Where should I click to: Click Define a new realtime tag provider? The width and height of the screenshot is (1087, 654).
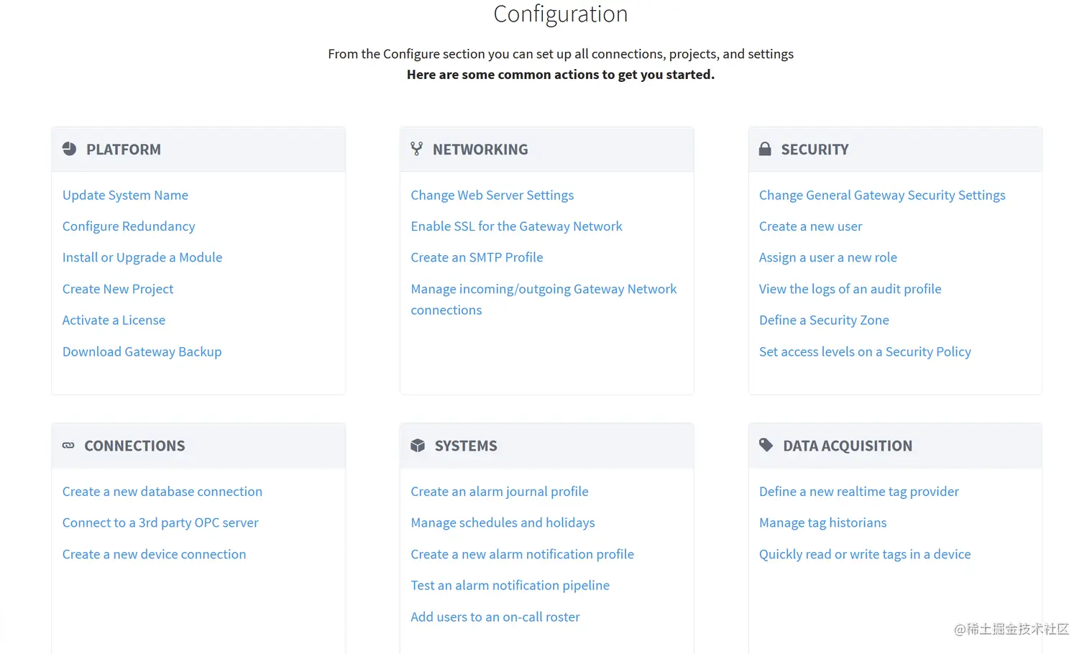[859, 492]
